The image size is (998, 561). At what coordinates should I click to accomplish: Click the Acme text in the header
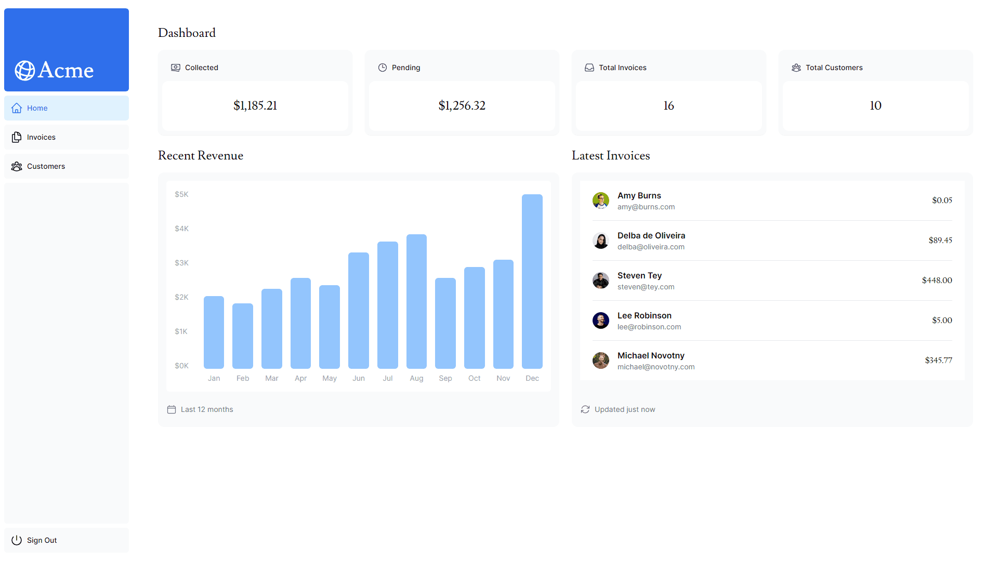[66, 70]
